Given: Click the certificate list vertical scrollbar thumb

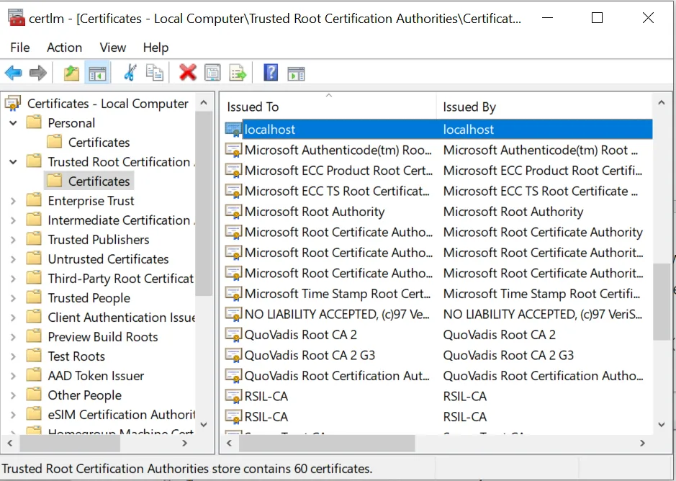Looking at the screenshot, I should tap(661, 301).
